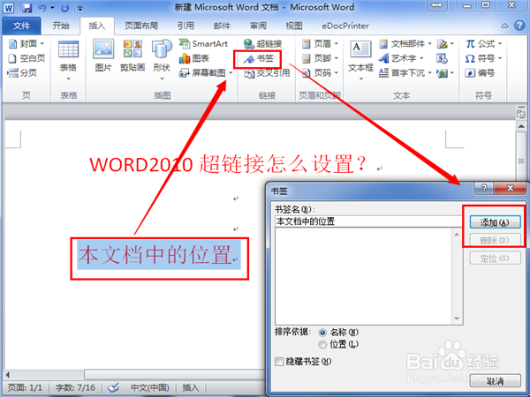
Task: Click the word count 字数: 7/16 indicator
Action: coord(75,387)
